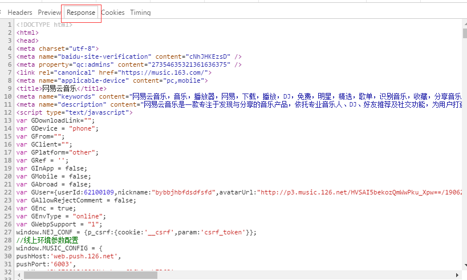Click the horizontal scrollbar thumb
The width and height of the screenshot is (467, 280).
tap(91, 275)
